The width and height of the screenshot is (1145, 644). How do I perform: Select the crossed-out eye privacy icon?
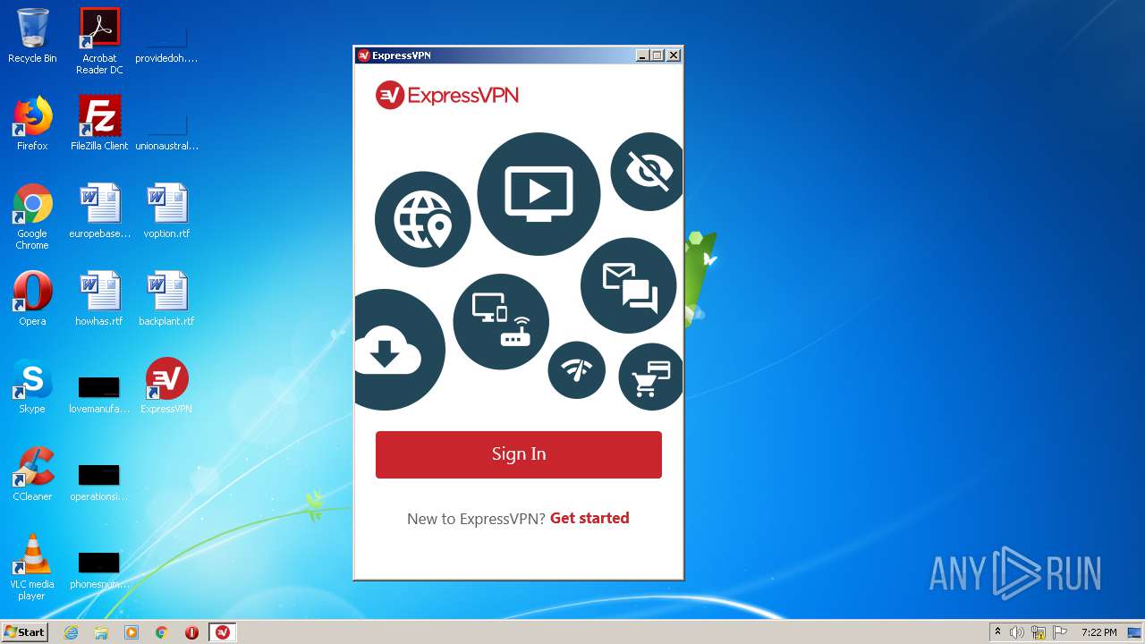click(x=648, y=172)
